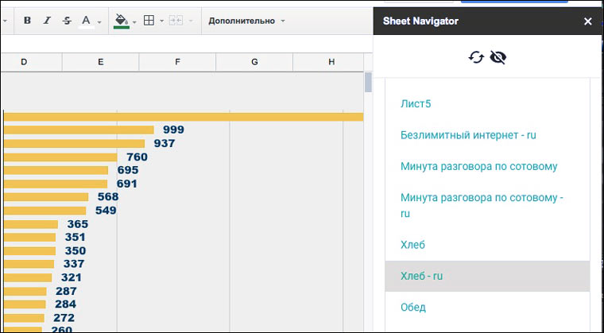Click the merge cells icon
This screenshot has height=333, width=604.
point(177,21)
